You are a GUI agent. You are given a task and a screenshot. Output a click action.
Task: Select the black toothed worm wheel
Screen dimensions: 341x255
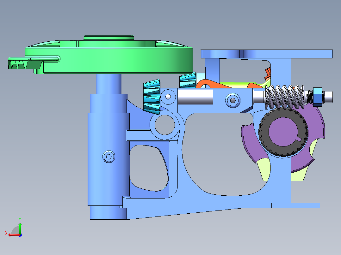pos(264,132)
